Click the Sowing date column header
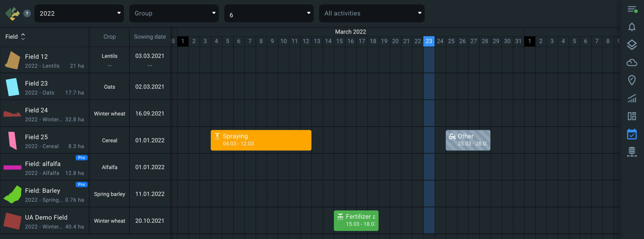The width and height of the screenshot is (644, 239). pyautogui.click(x=150, y=37)
